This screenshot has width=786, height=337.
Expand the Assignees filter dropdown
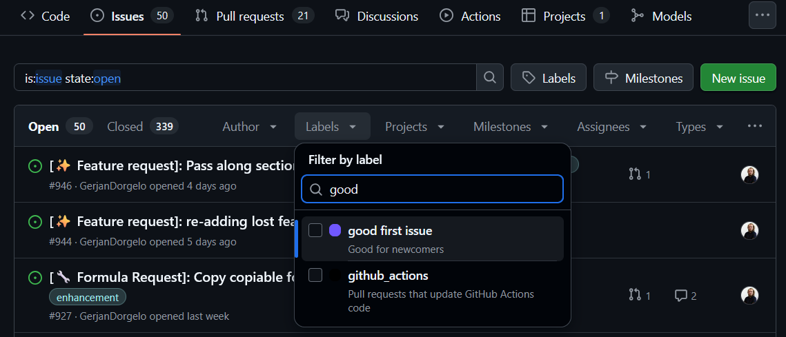click(x=611, y=127)
